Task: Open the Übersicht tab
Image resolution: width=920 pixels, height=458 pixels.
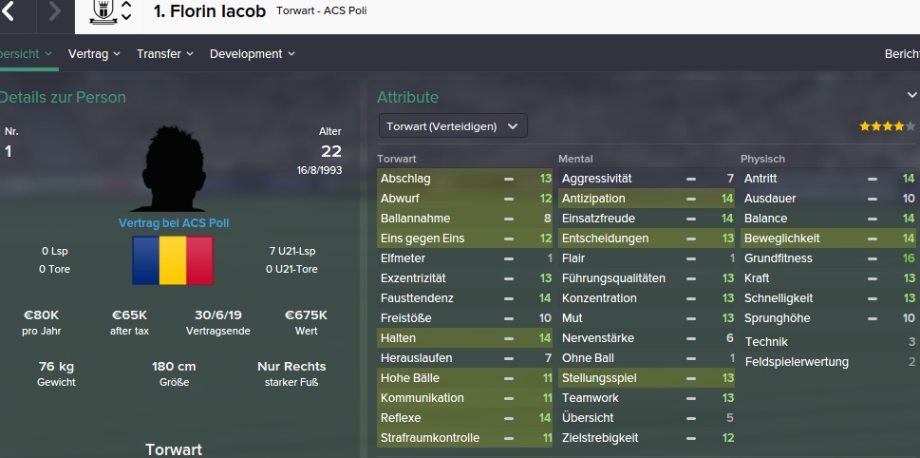Action: click(26, 54)
